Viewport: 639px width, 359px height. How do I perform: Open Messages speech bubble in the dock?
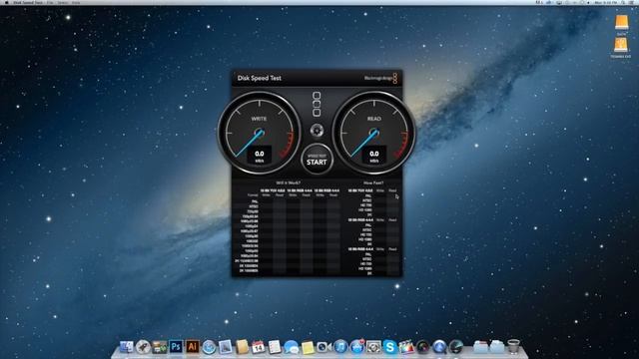click(x=291, y=347)
